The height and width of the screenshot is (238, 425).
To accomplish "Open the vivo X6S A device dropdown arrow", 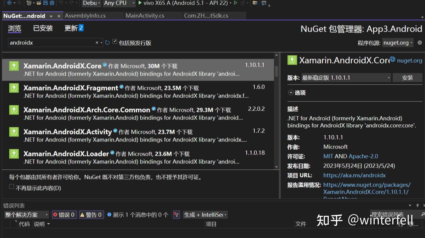I will click(230, 3).
